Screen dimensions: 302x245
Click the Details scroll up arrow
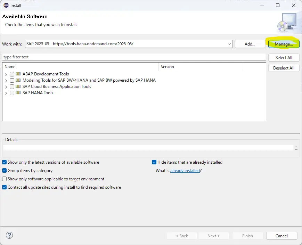click(x=296, y=147)
